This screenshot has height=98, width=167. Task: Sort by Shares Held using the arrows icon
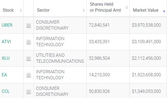(x=127, y=7)
